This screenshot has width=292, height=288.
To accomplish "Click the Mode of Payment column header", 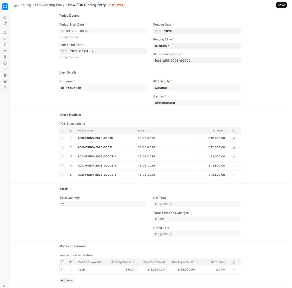I will [x=91, y=262].
